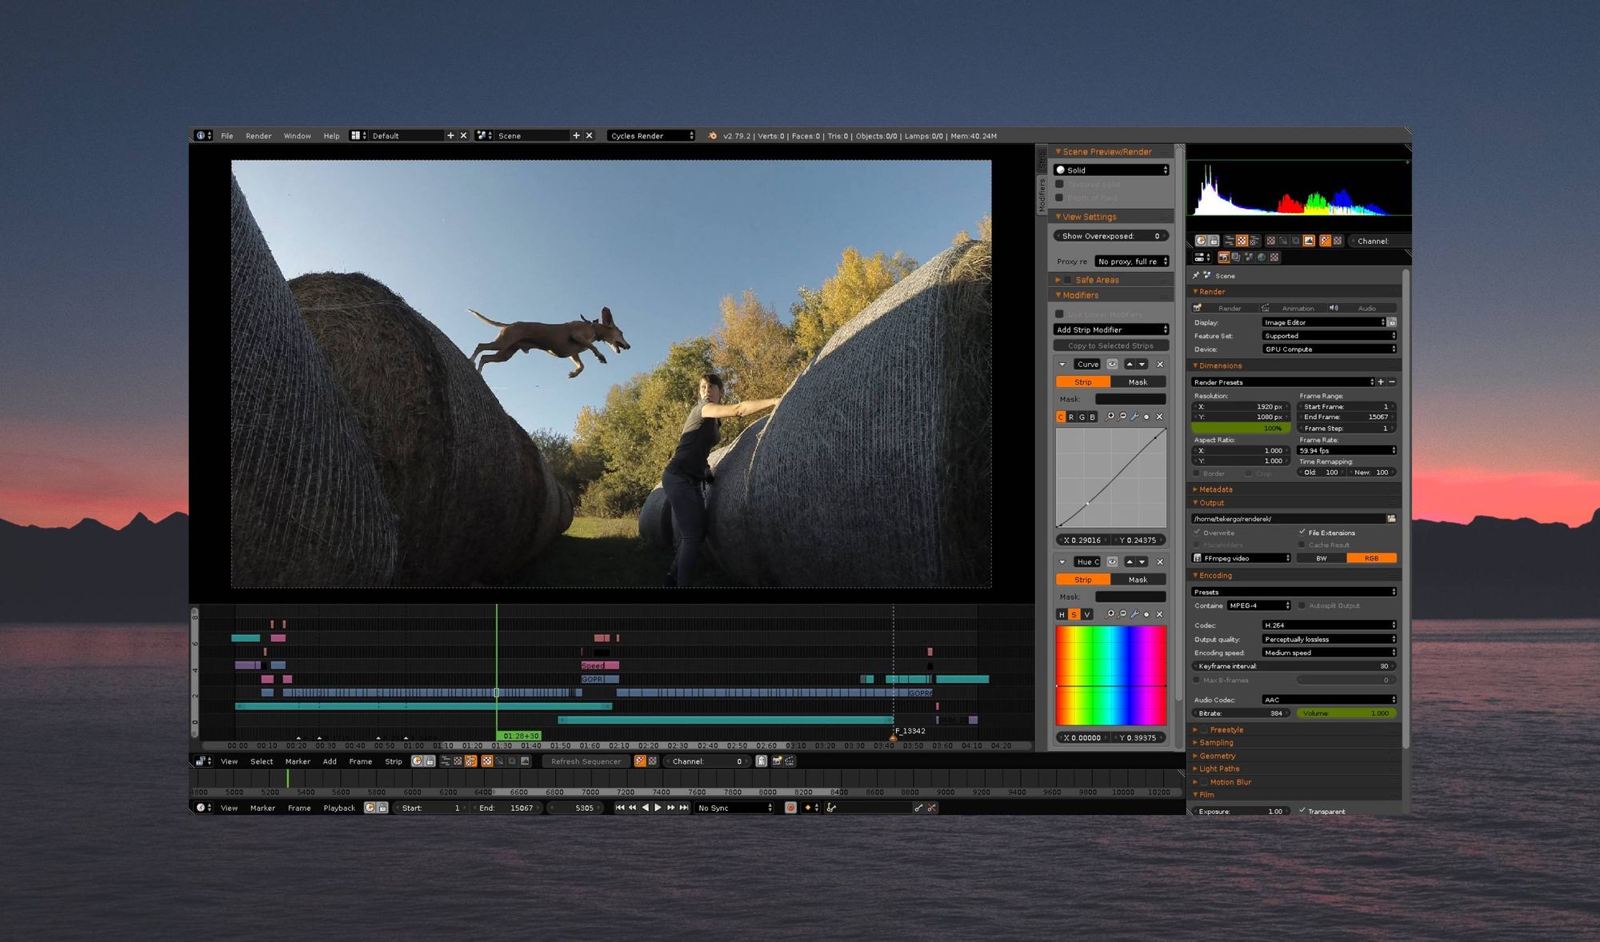Click the scene camera/render preview icon
Viewport: 1600px width, 942px height.
1222,260
